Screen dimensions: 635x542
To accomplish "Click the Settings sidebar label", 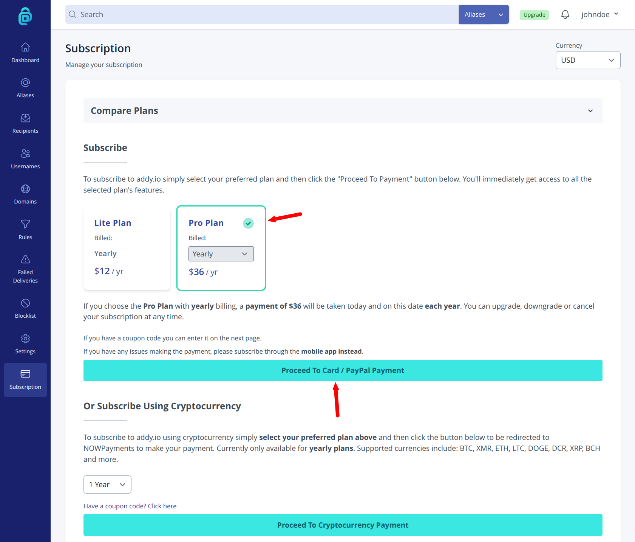I will 25,351.
